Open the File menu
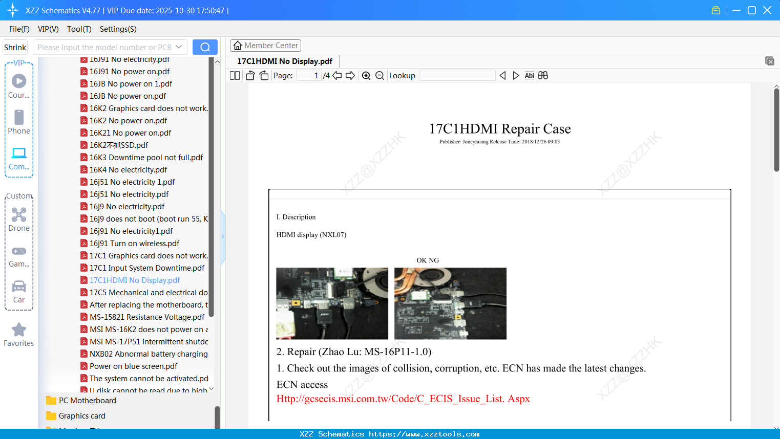The height and width of the screenshot is (439, 780). point(19,29)
